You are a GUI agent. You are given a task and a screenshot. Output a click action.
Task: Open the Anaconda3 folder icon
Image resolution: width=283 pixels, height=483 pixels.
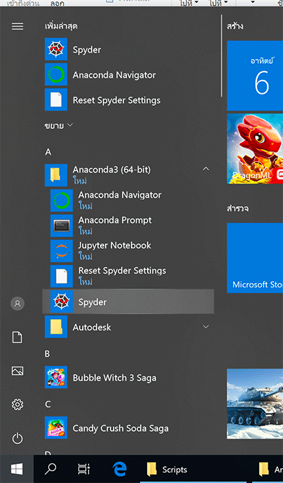56,175
